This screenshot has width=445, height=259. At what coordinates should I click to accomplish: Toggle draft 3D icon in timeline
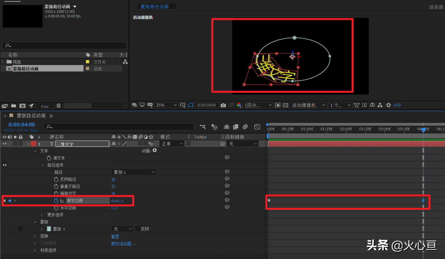(x=214, y=127)
